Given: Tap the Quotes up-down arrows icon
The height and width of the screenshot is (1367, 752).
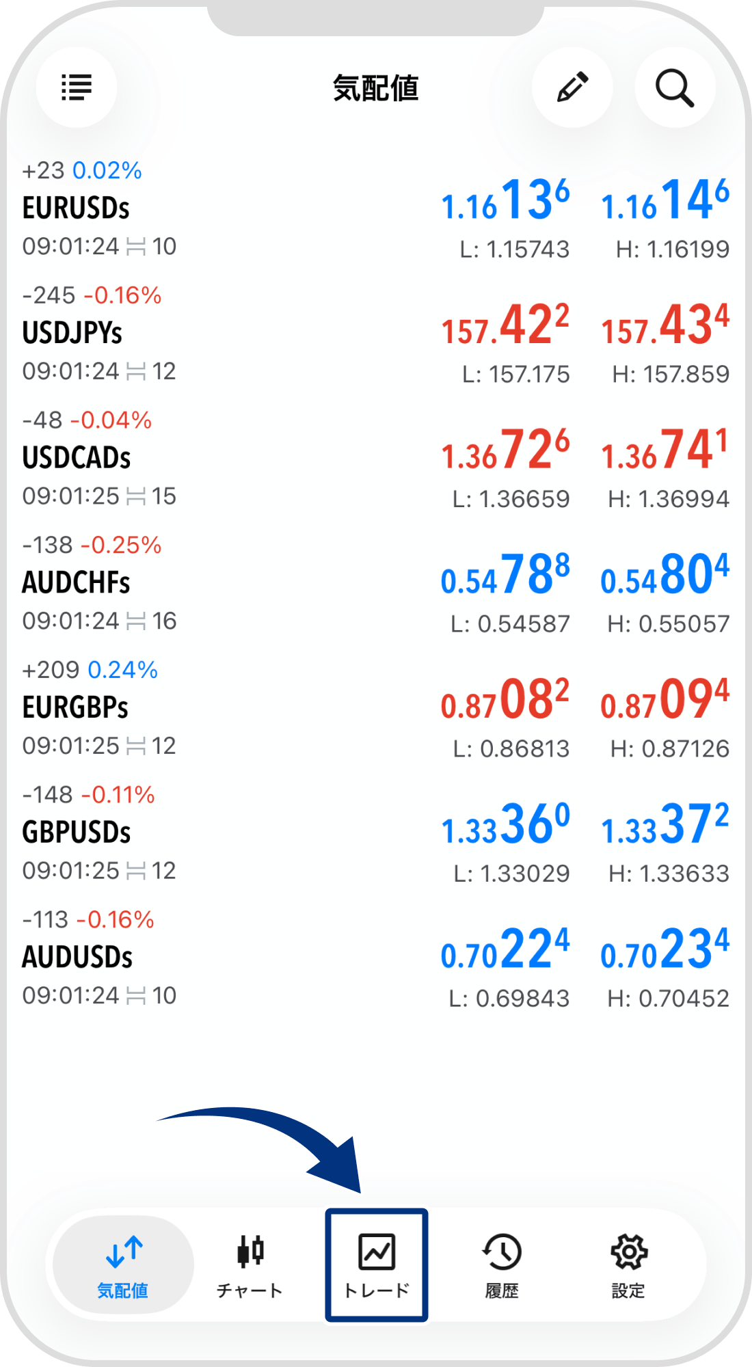Looking at the screenshot, I should 124,1251.
